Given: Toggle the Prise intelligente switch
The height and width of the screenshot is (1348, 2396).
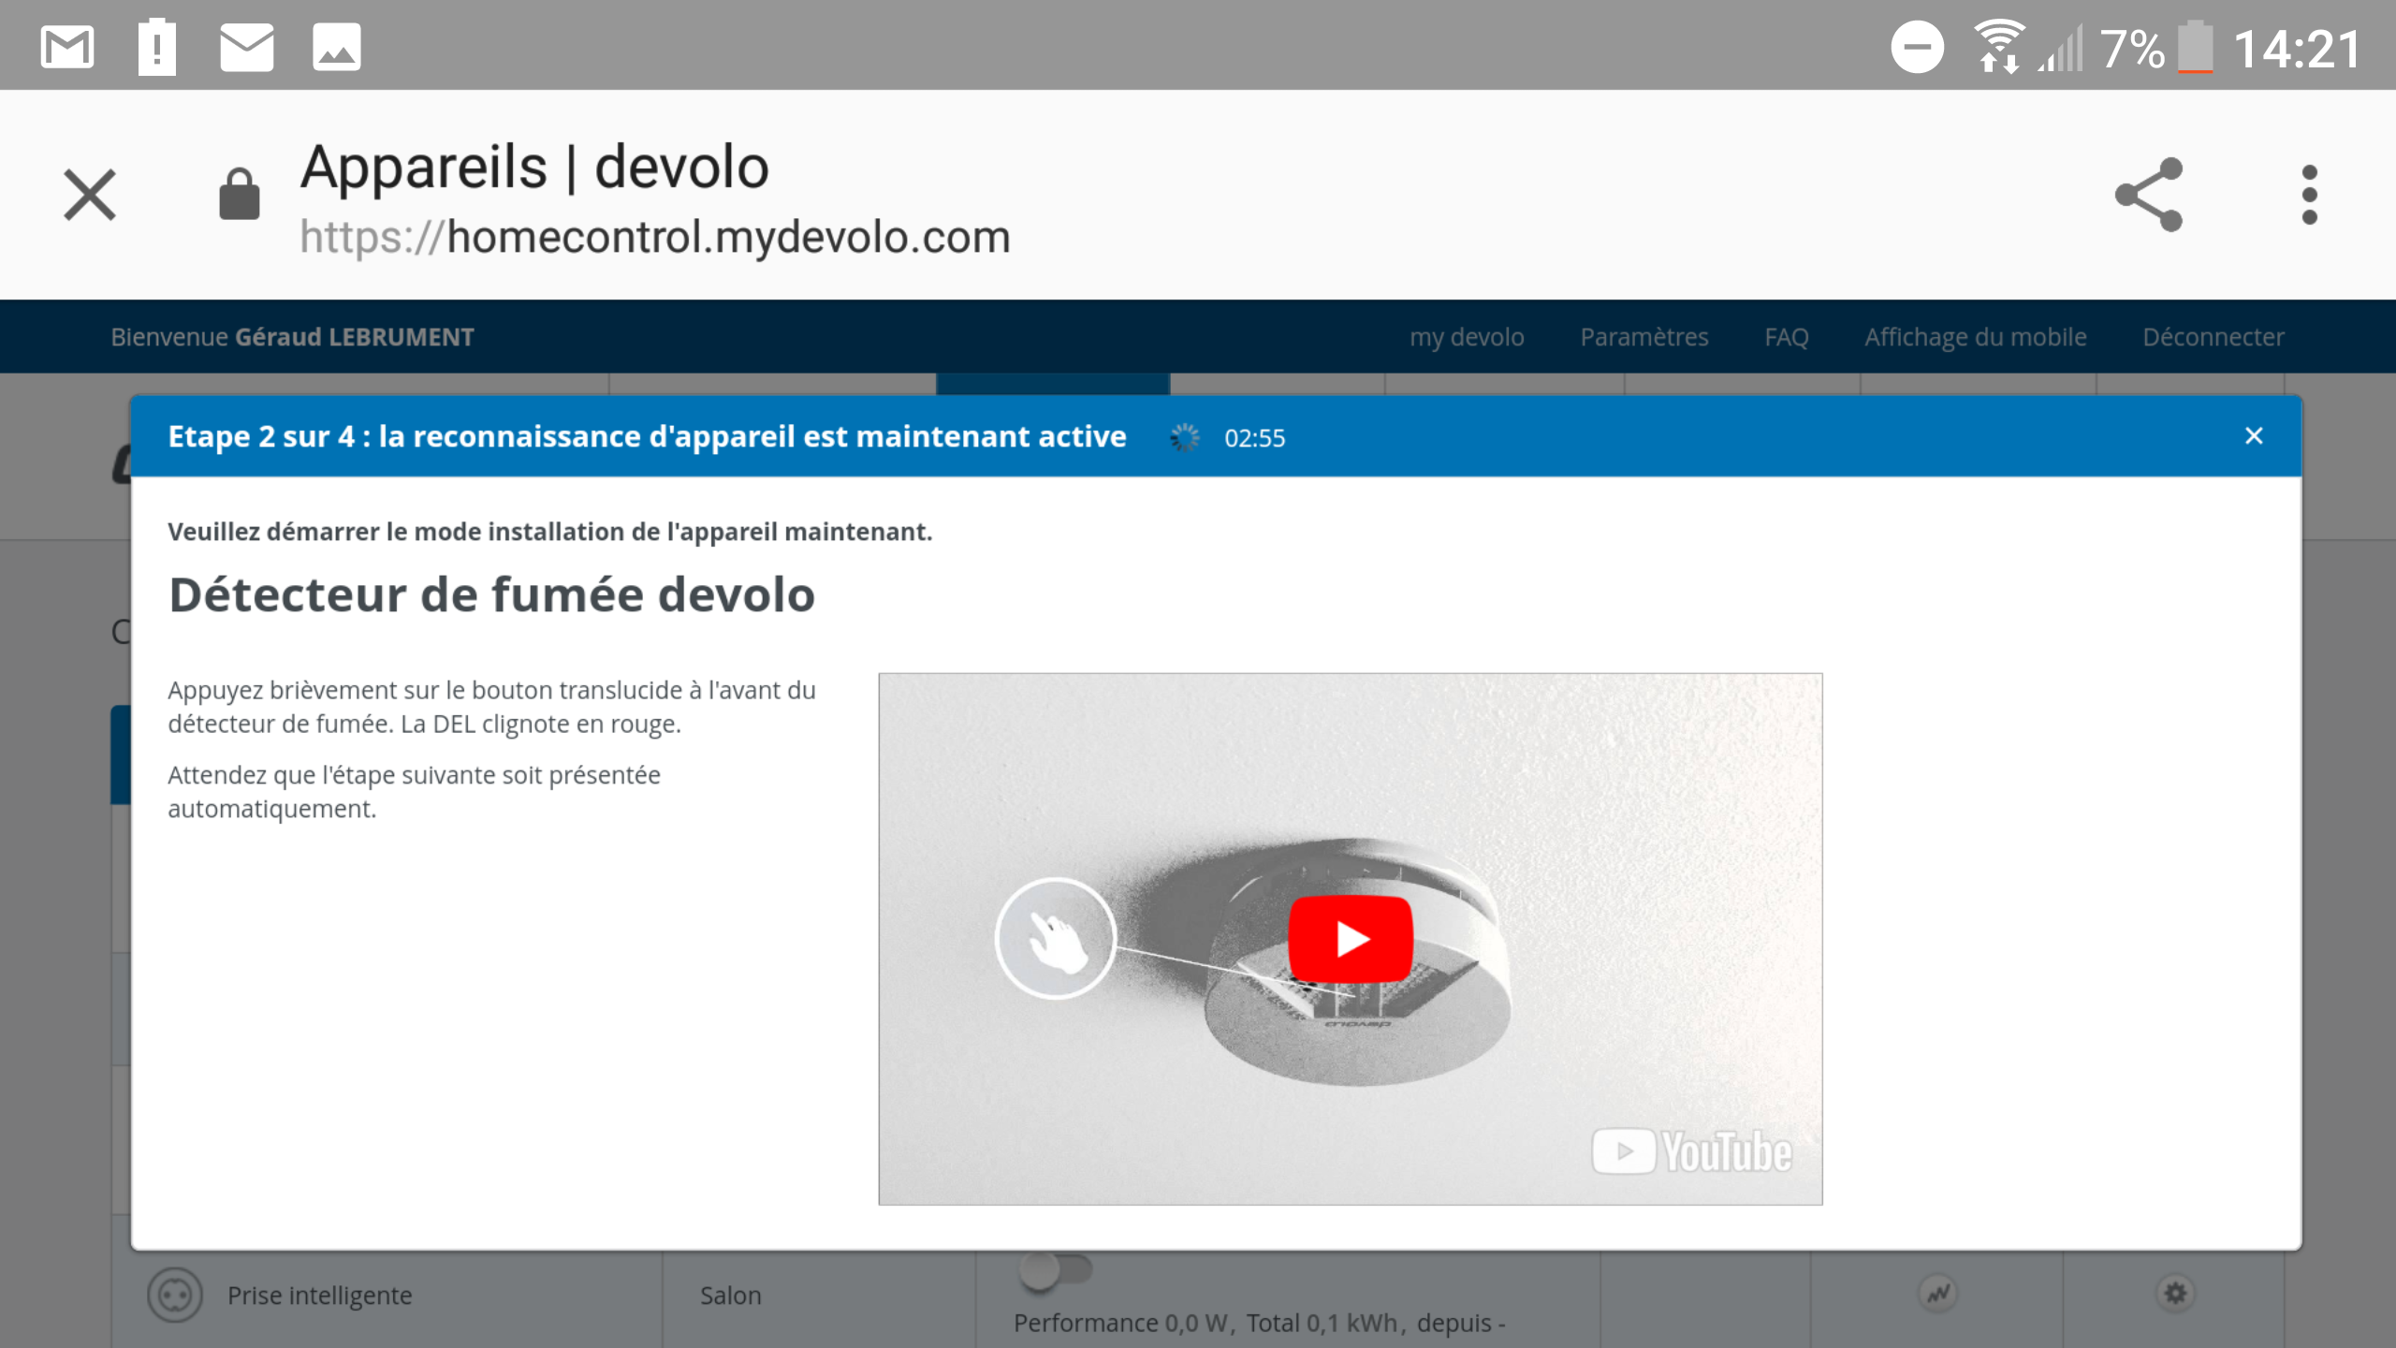Looking at the screenshot, I should pyautogui.click(x=1055, y=1272).
